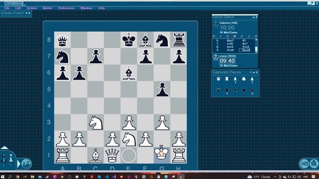The image size is (319, 179).
Task: Click the captured black knight icon
Action: (x=244, y=90)
